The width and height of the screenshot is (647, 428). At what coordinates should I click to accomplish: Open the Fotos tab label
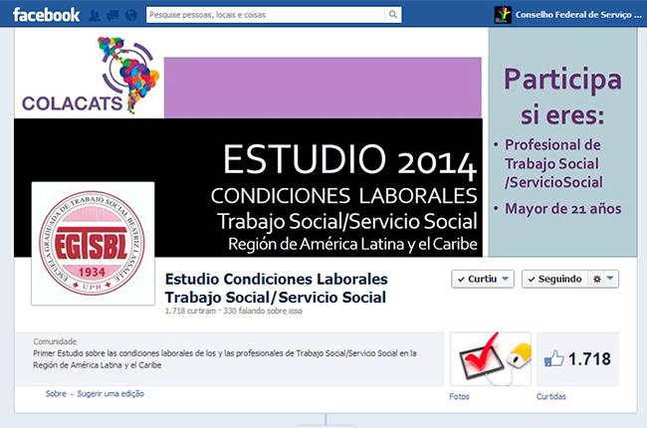click(459, 396)
